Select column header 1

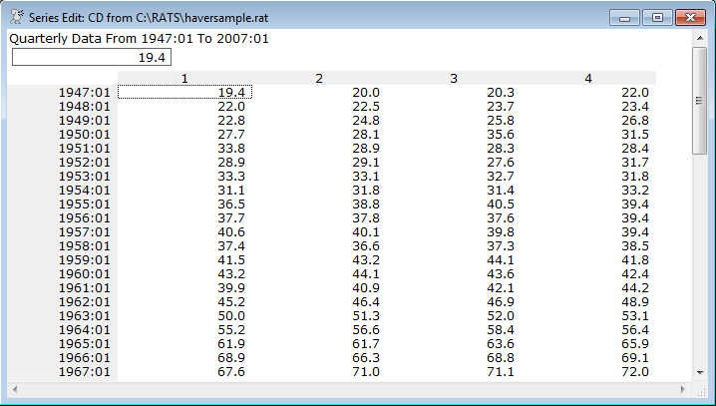(x=184, y=78)
